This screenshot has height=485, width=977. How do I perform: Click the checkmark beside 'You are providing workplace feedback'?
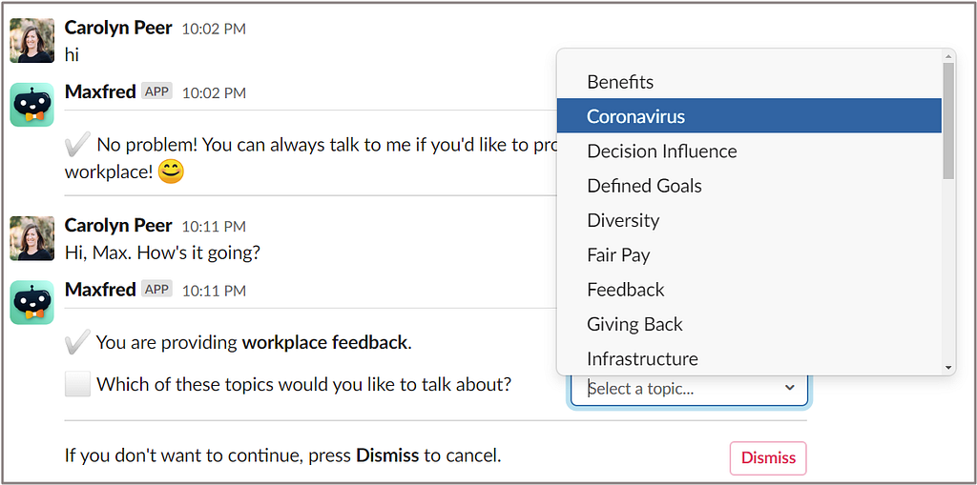pos(77,342)
